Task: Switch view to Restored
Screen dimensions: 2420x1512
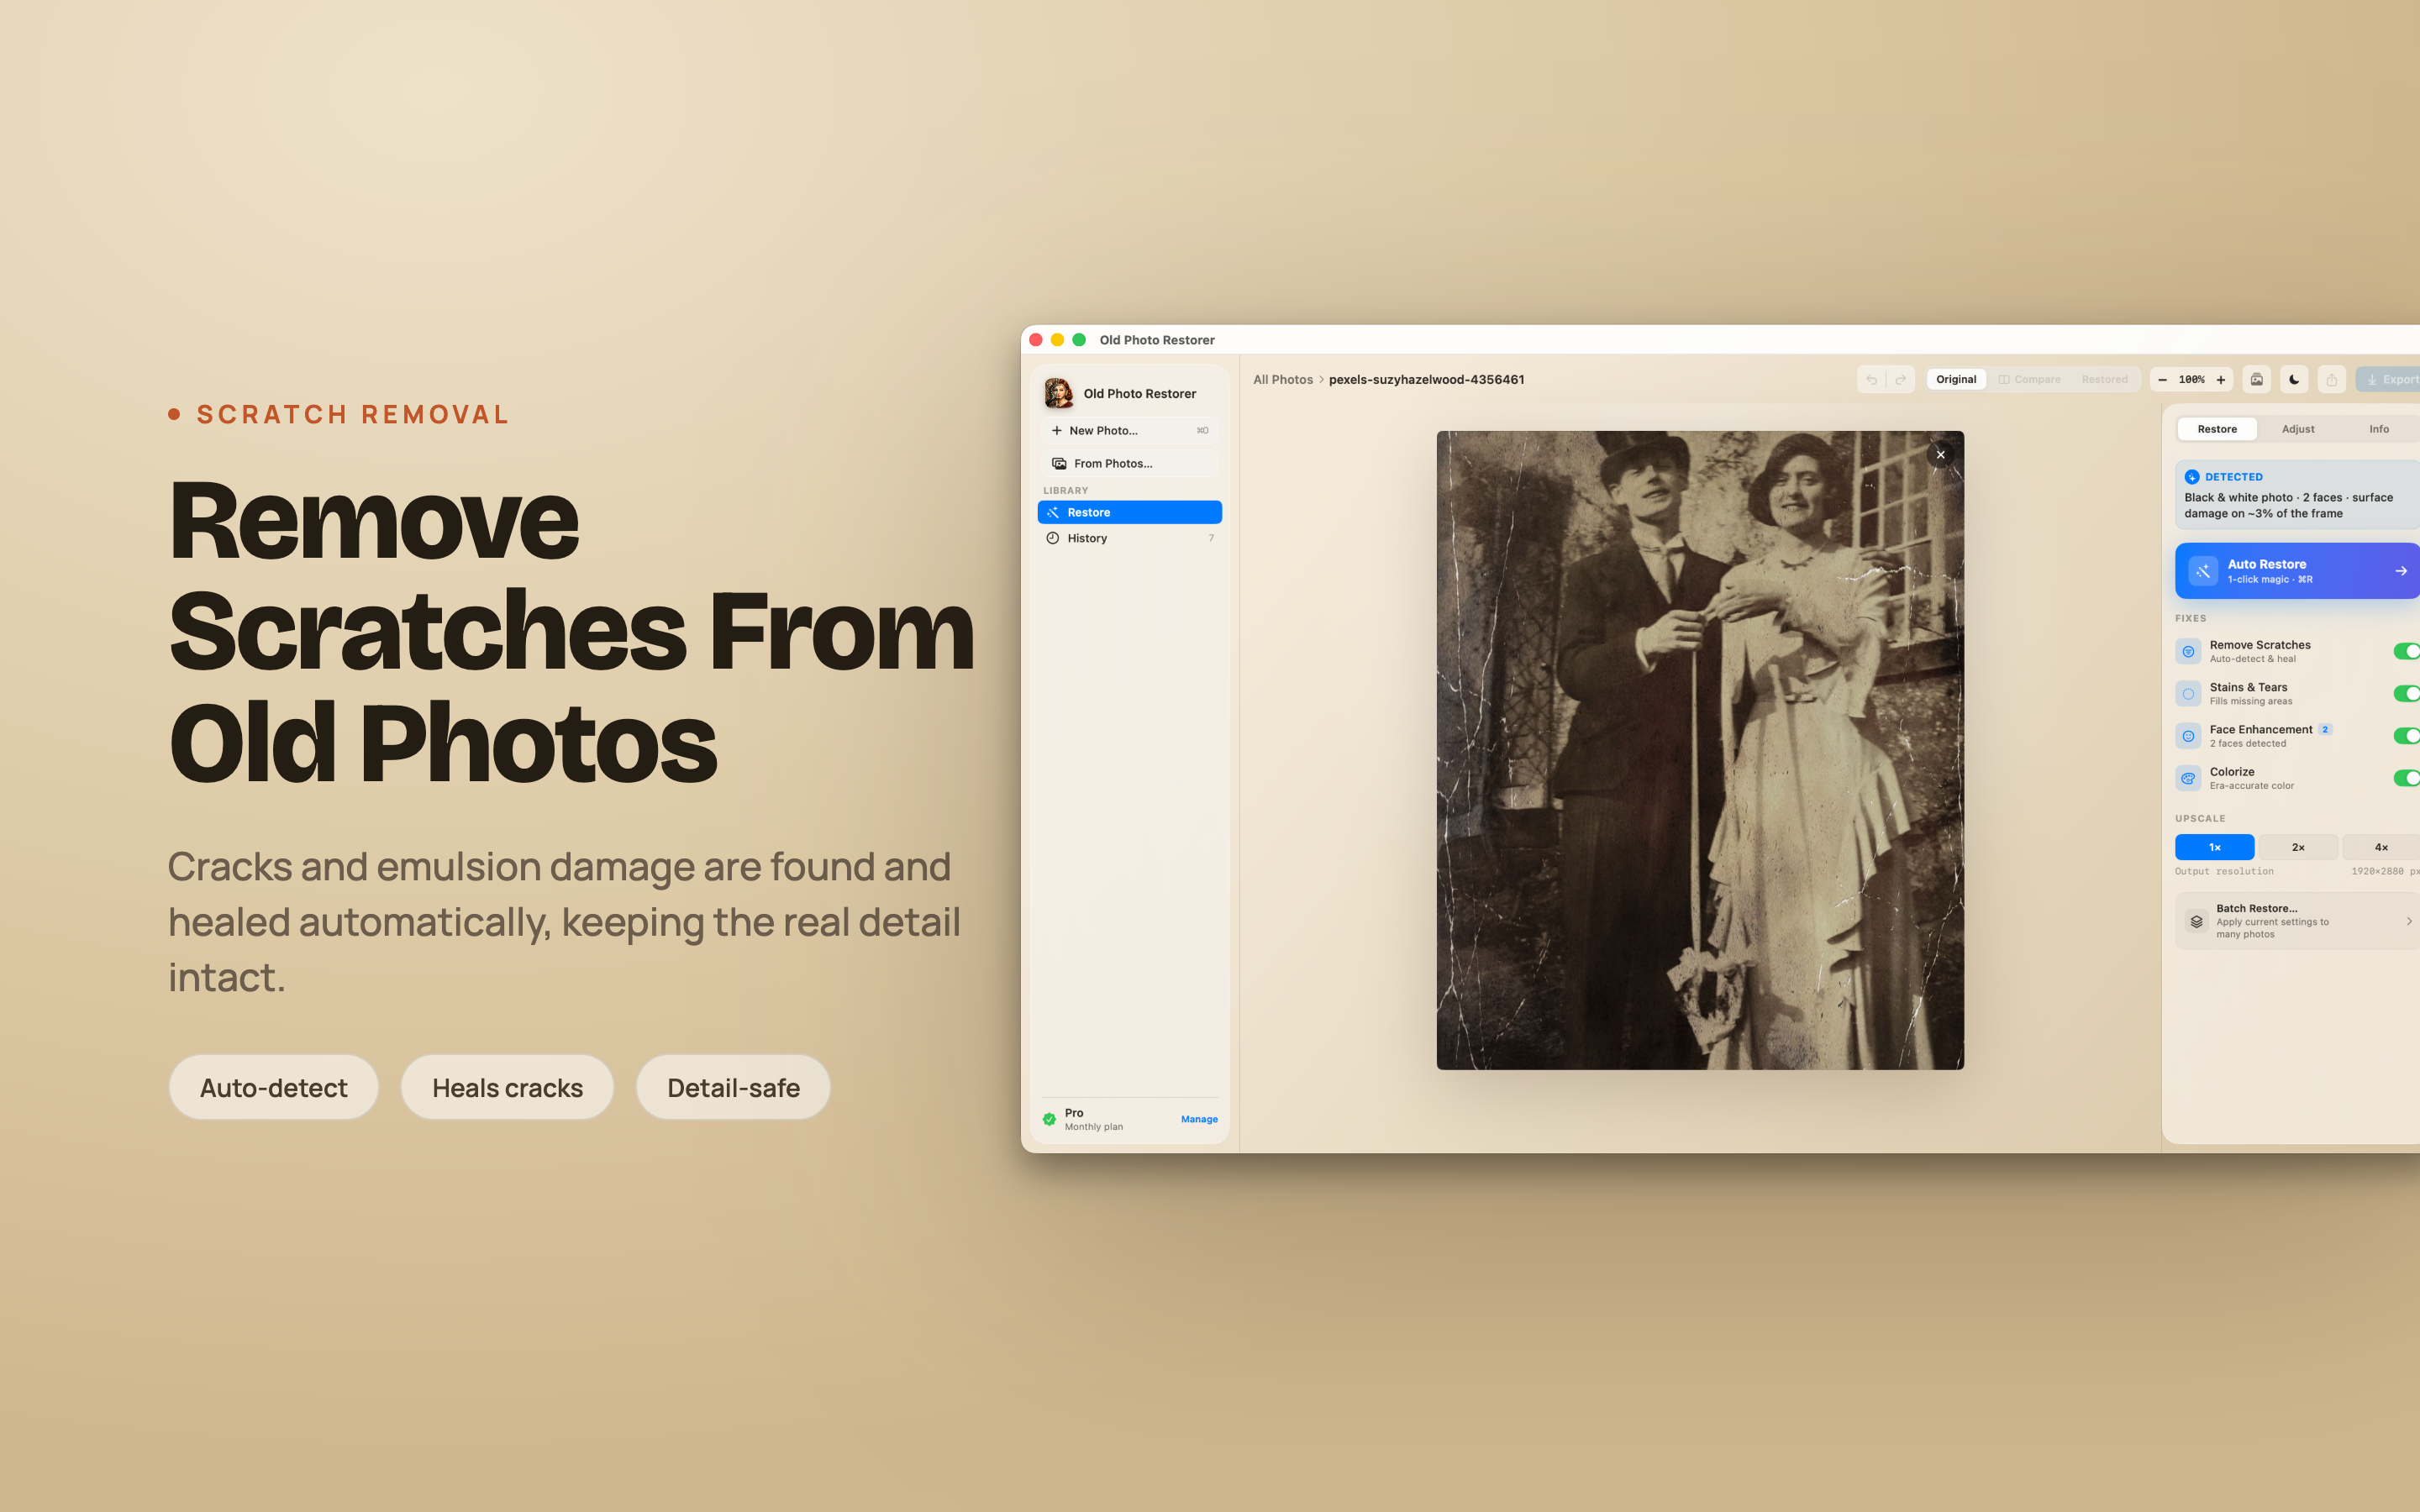Action: 2104,380
